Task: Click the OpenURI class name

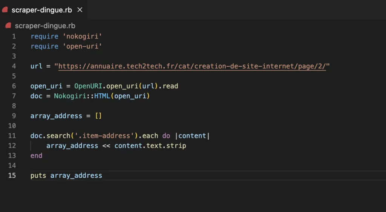Action: coord(88,86)
